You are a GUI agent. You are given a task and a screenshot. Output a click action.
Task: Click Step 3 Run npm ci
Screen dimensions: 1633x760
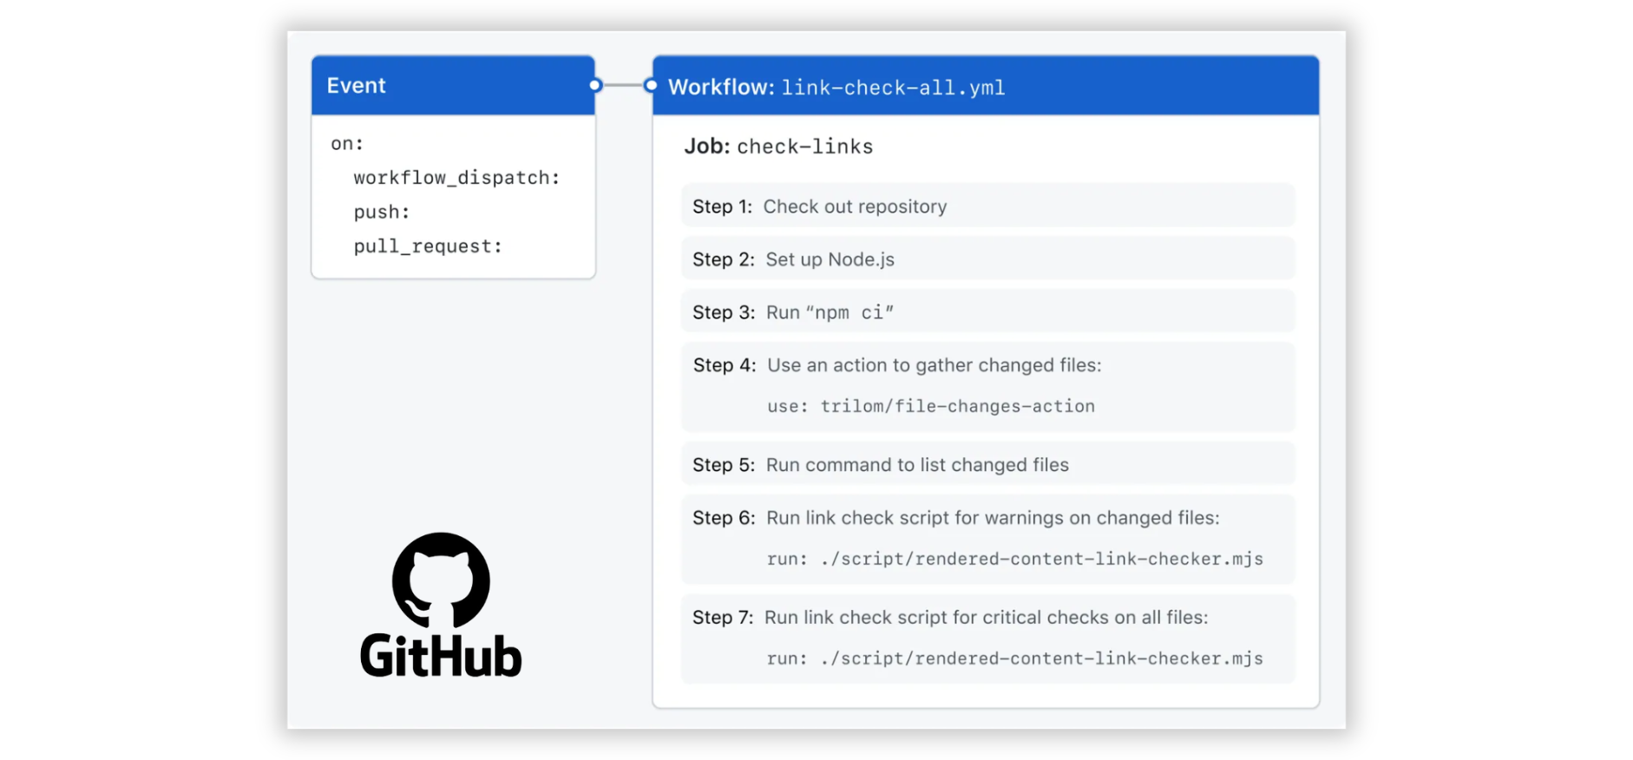point(987,312)
